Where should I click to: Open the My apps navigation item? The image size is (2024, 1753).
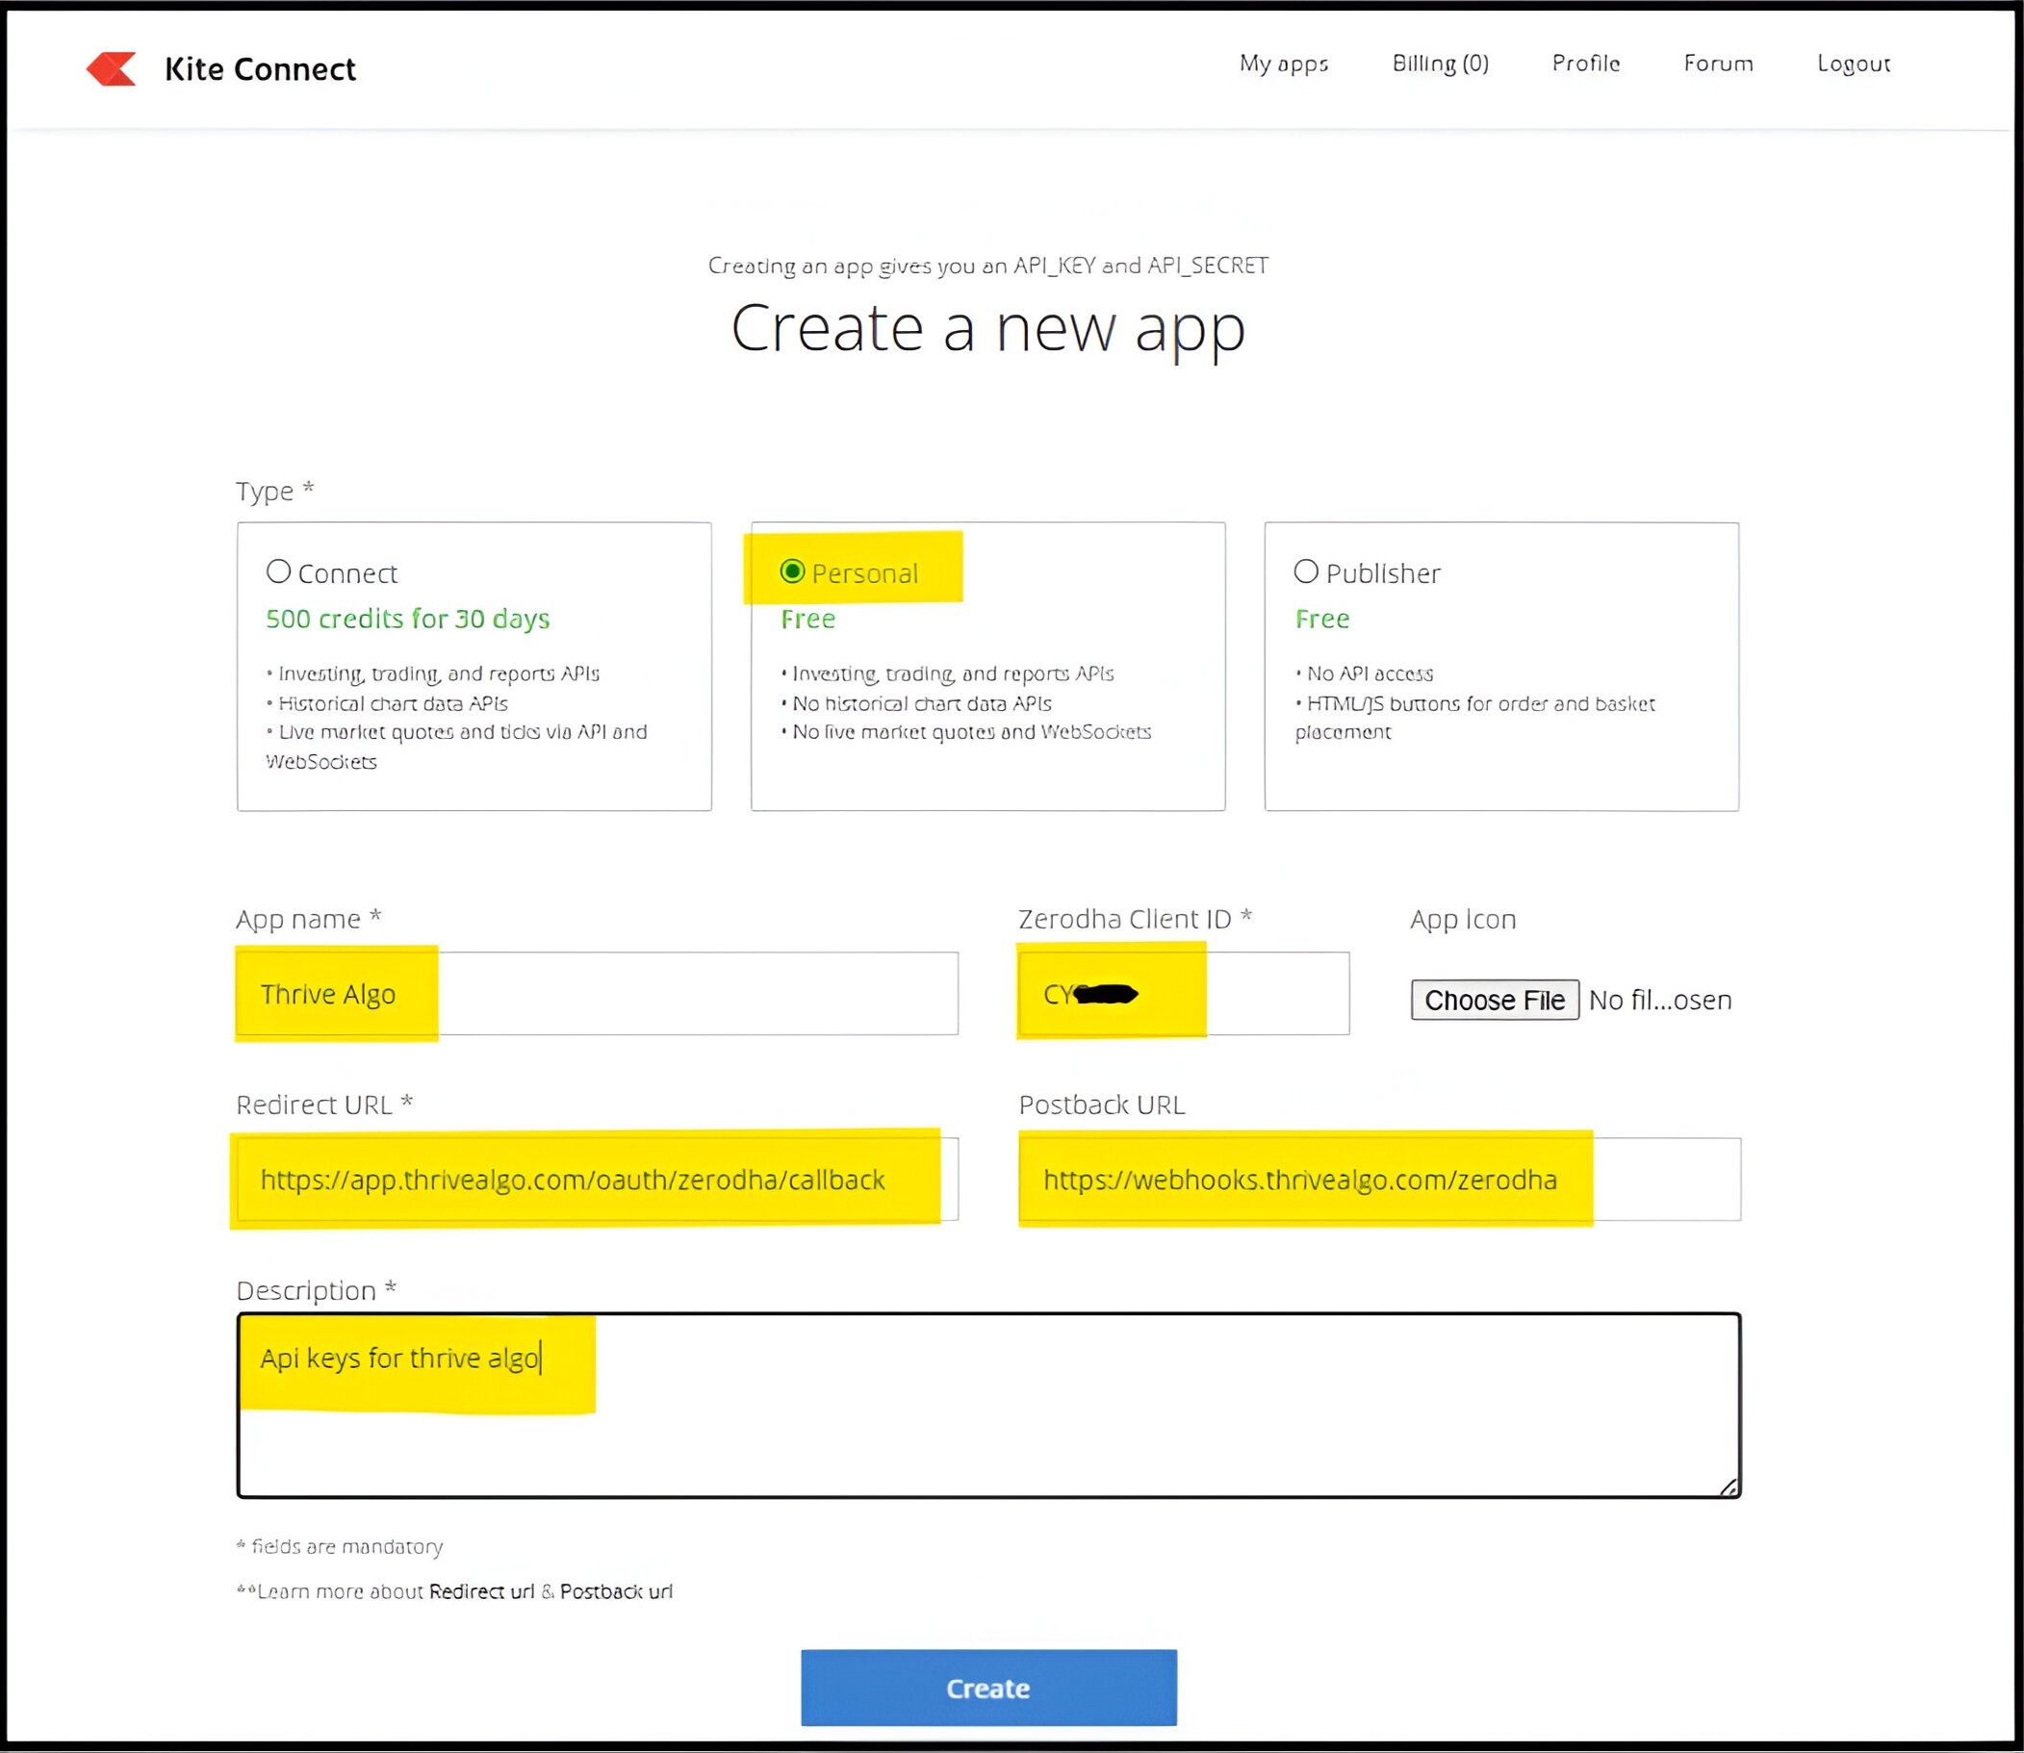click(1283, 64)
